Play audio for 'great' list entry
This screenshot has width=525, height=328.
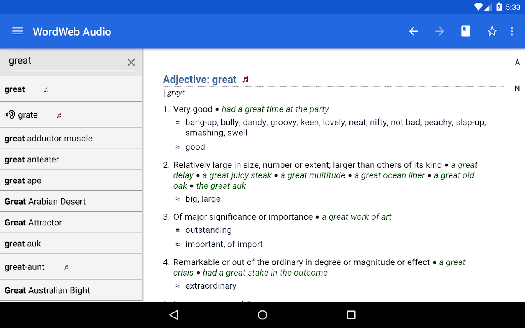tap(46, 89)
